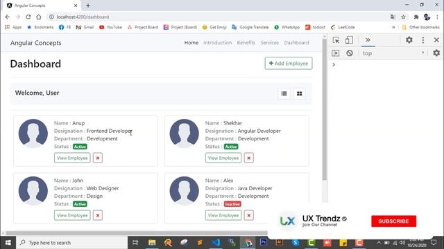
Task: Click the red Subscribe button
Action: pos(393,221)
